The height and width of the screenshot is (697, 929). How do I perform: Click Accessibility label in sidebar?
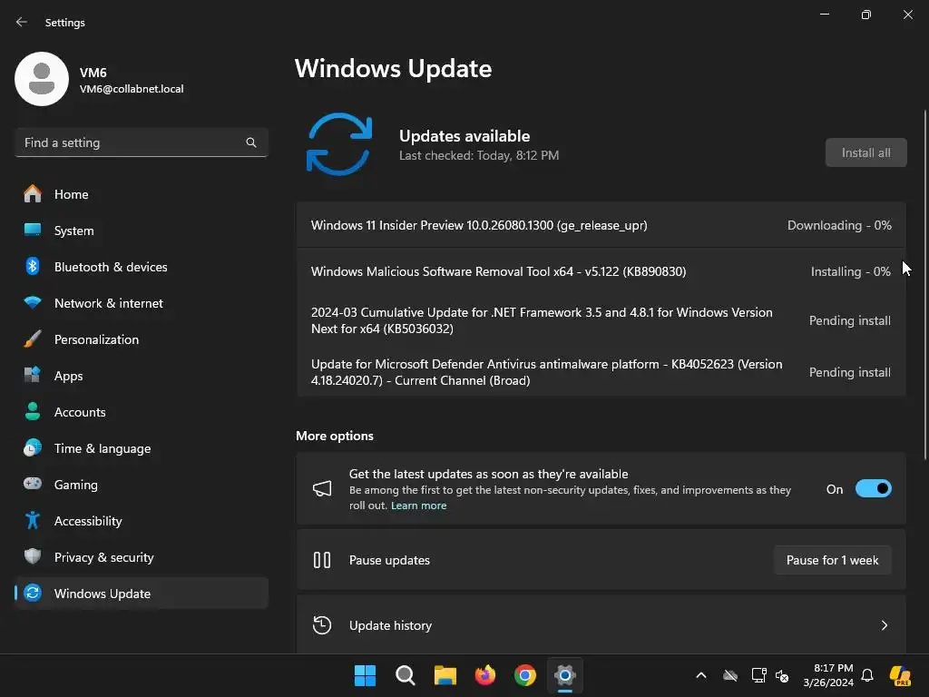(x=88, y=521)
